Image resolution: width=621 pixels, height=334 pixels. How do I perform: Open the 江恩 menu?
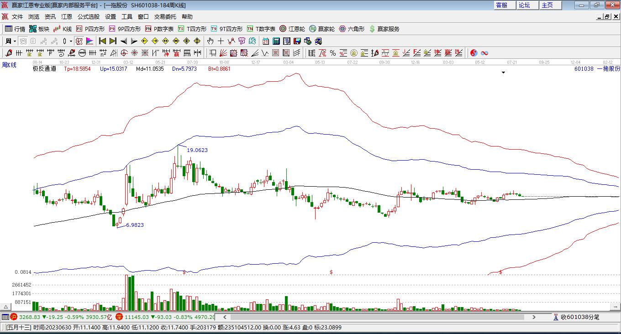coord(66,16)
